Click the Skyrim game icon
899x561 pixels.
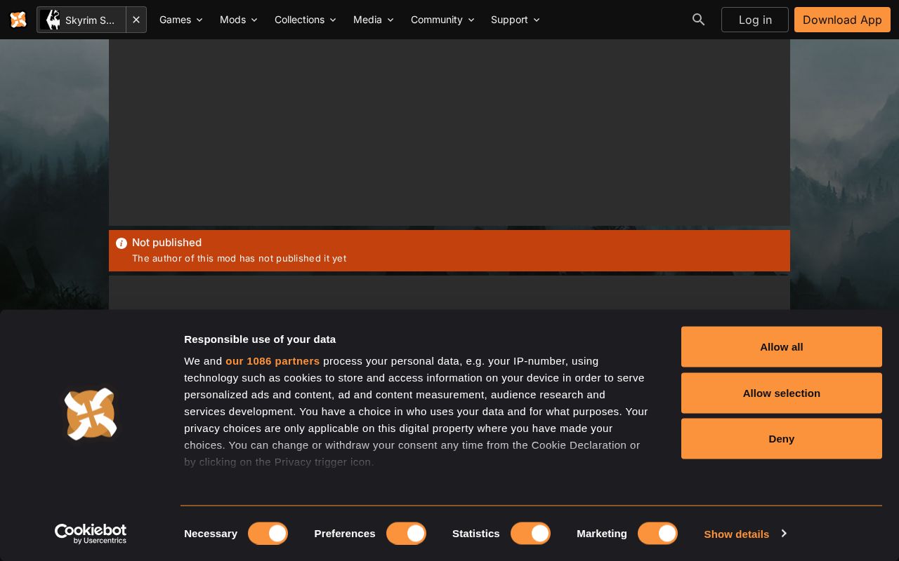pos(51,20)
